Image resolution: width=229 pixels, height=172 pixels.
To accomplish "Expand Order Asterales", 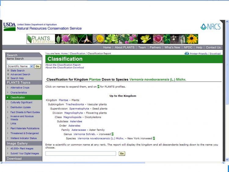I will tap(74, 126).
